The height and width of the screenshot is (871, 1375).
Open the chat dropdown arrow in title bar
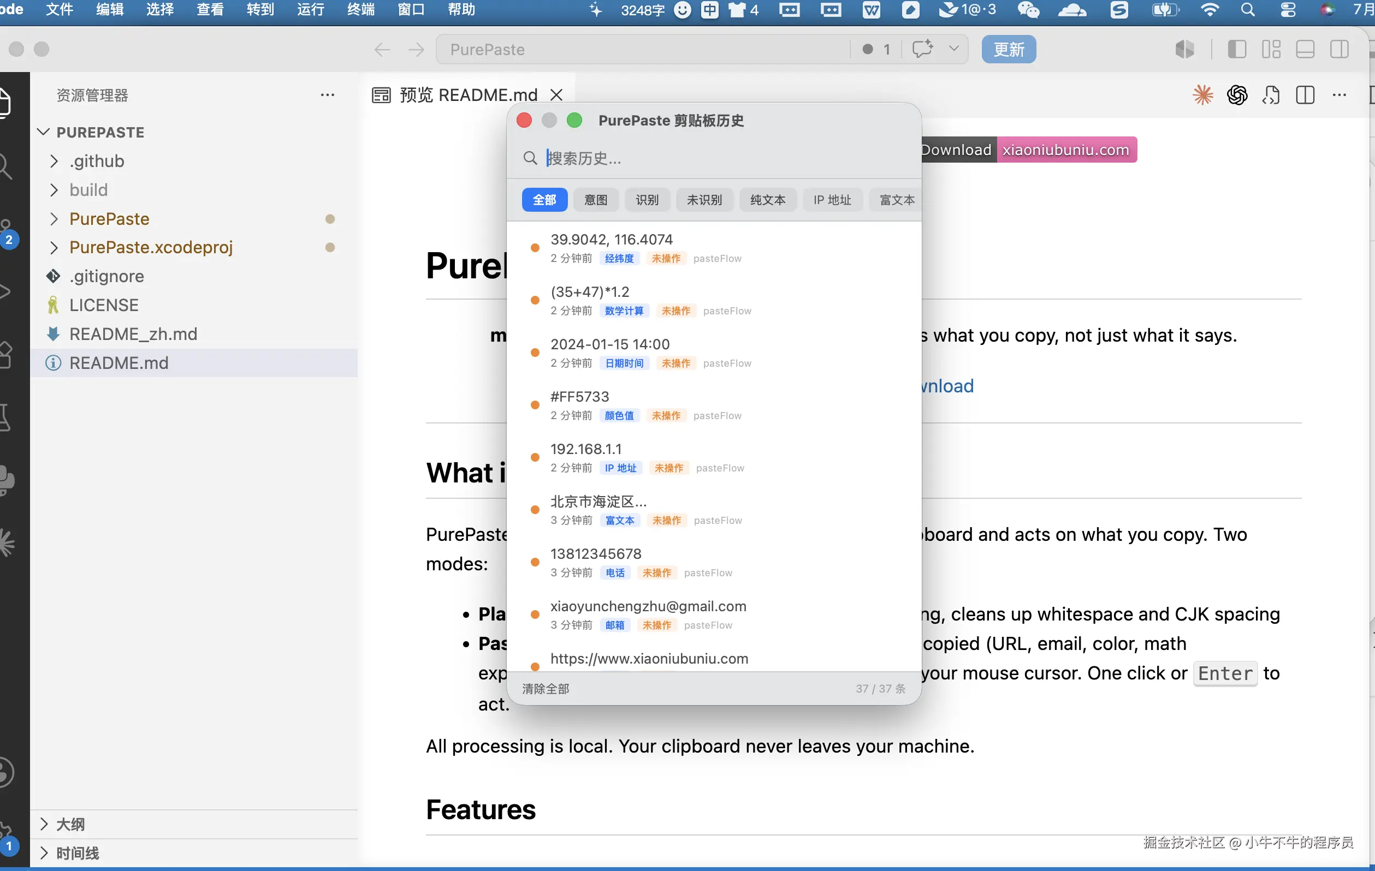[953, 49]
